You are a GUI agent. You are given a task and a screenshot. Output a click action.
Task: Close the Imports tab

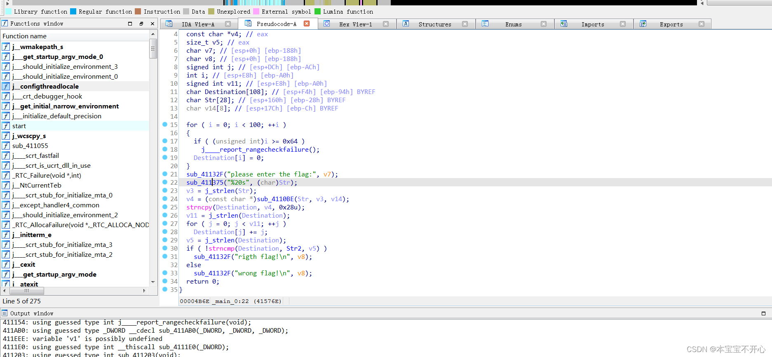click(623, 24)
